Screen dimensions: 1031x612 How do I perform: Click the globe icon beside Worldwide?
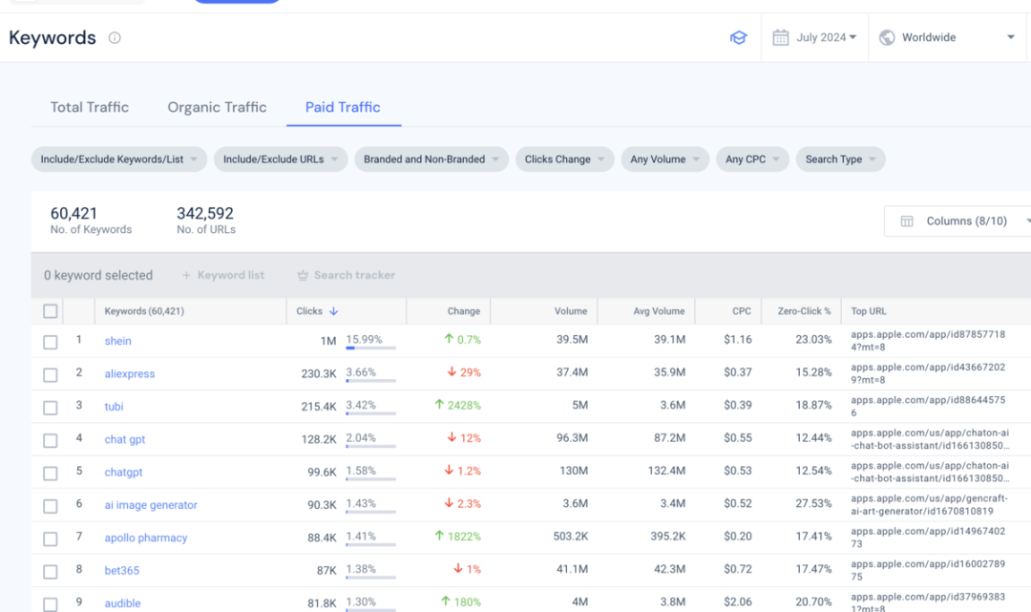click(887, 37)
